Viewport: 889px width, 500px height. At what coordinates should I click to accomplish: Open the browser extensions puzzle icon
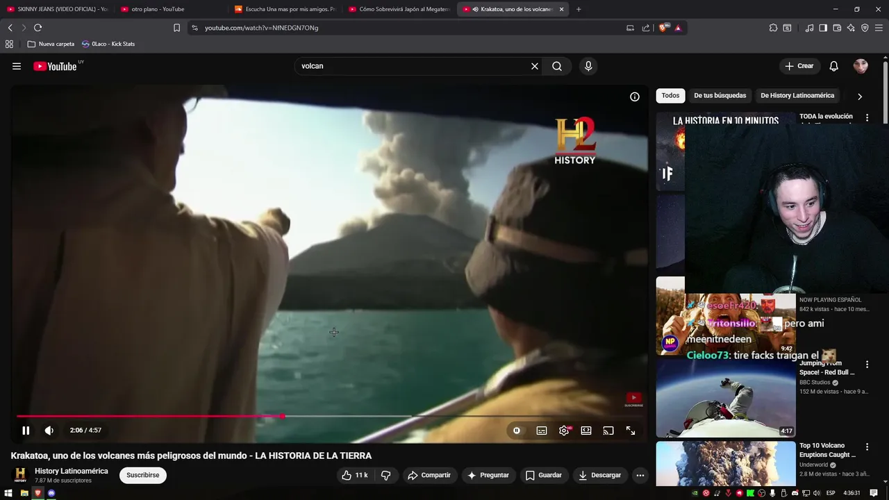coord(773,28)
